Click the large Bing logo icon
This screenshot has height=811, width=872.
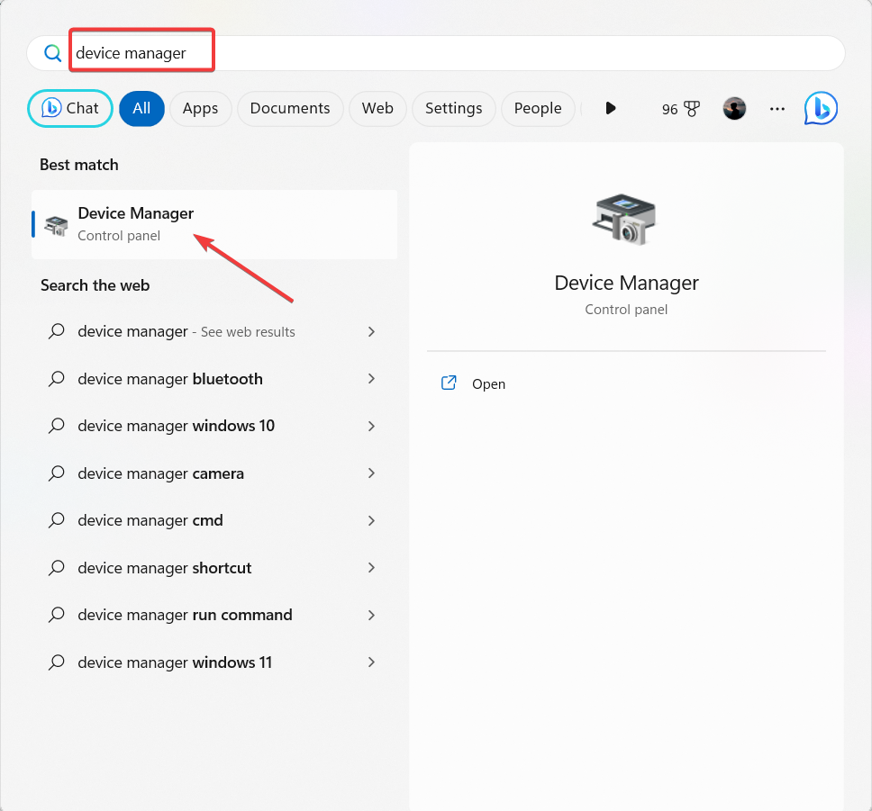821,108
